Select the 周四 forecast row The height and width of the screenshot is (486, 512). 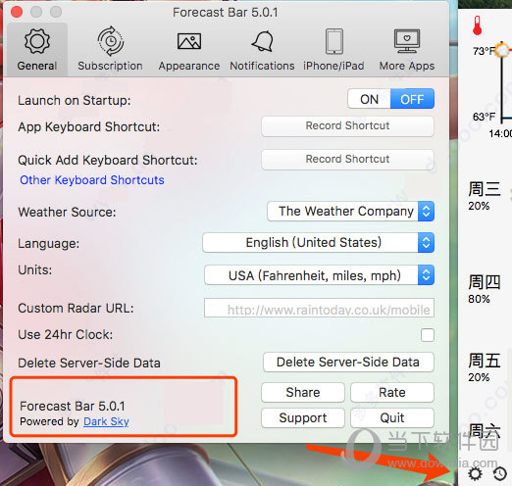(485, 289)
